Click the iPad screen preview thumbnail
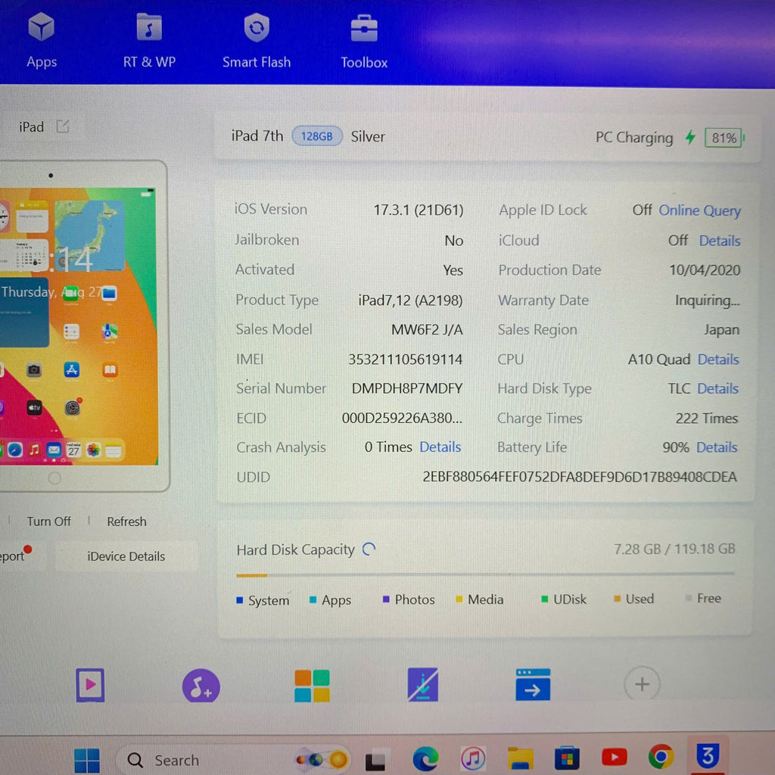 [x=78, y=326]
